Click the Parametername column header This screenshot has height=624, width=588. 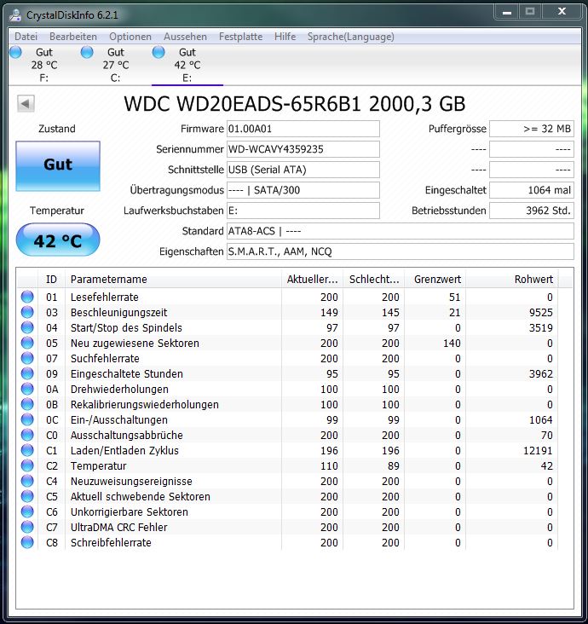[174, 280]
